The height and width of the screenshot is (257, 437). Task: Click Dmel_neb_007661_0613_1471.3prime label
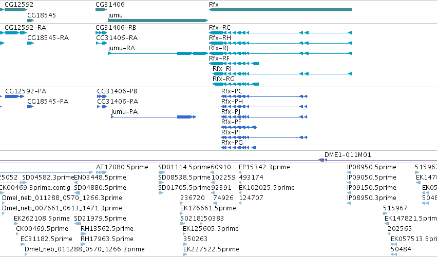[x=62, y=209]
